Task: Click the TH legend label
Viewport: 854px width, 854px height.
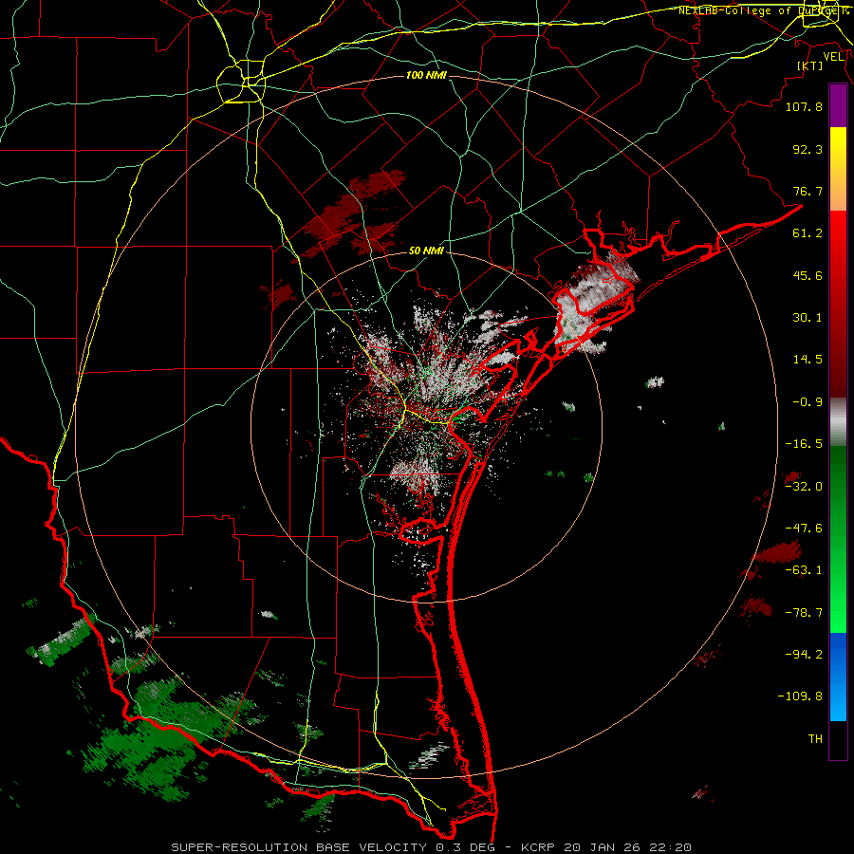Action: 815,739
